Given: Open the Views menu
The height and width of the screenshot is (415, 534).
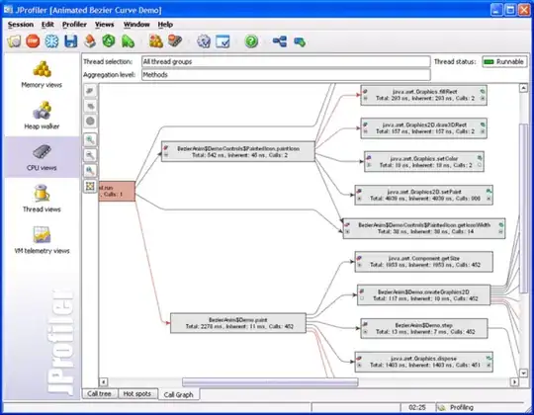Looking at the screenshot, I should tap(104, 25).
